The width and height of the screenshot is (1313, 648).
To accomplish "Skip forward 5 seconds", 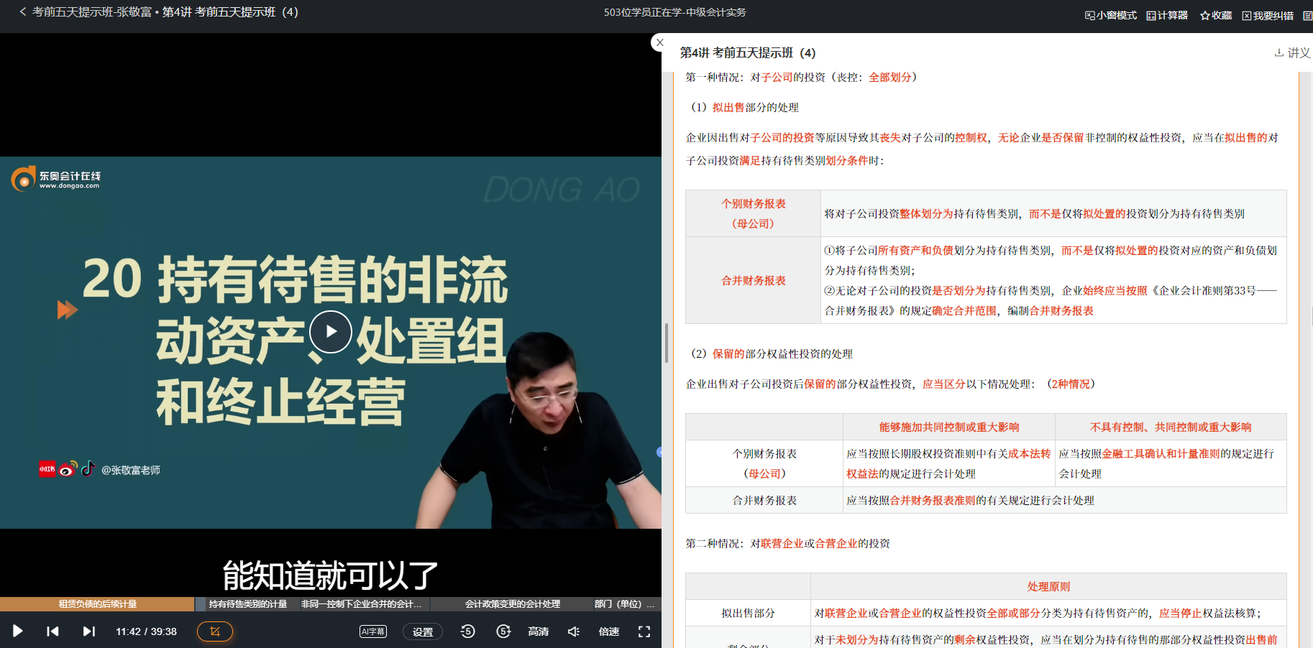I will click(x=503, y=631).
